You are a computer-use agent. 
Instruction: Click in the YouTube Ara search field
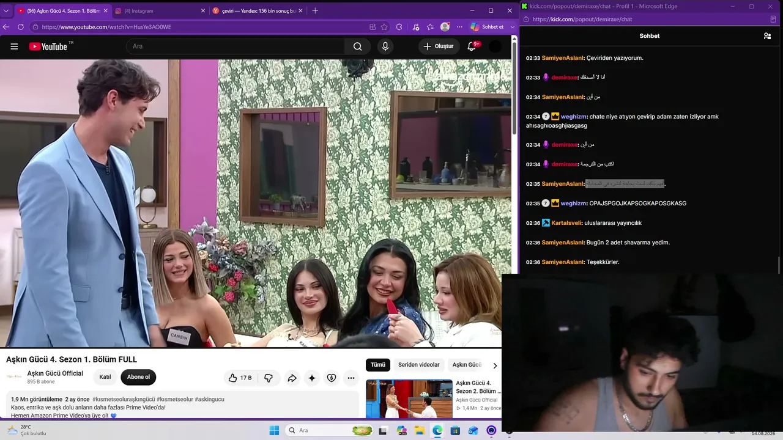[236, 46]
